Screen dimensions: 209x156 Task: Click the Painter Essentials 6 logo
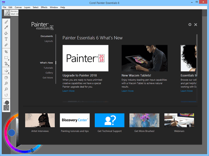click(42, 26)
